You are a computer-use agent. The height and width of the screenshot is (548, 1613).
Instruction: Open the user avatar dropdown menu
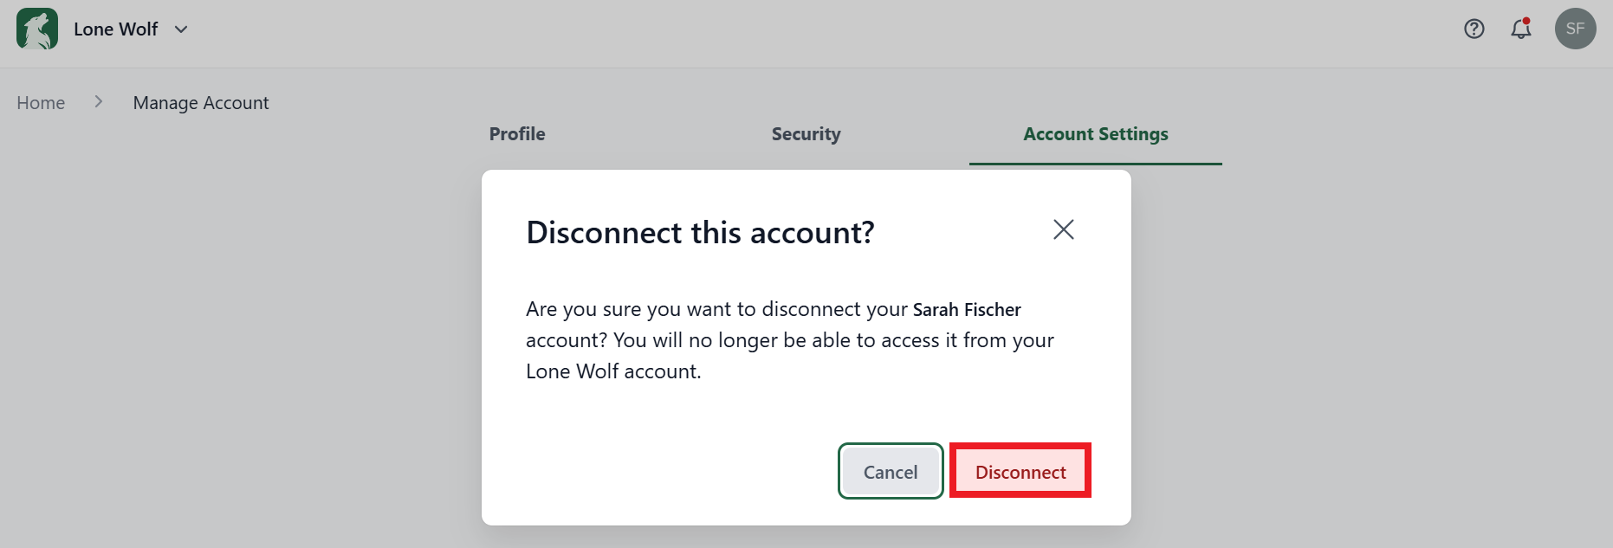[1576, 29]
